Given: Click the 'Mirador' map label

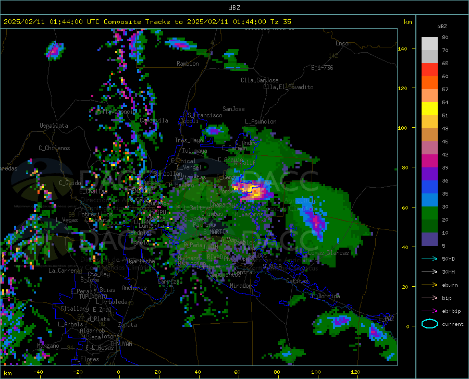Looking at the screenshot, I should [x=241, y=286].
